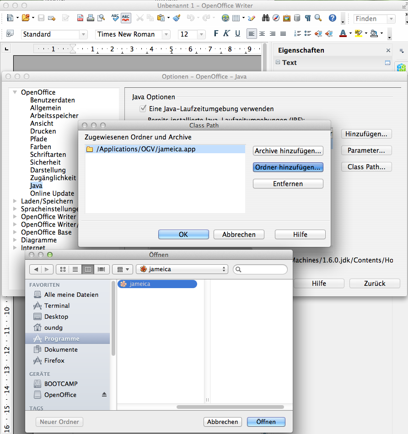Viewport: 408px width, 434px height.
Task: Open Find & Replace binoculars icon
Action: coord(266,18)
